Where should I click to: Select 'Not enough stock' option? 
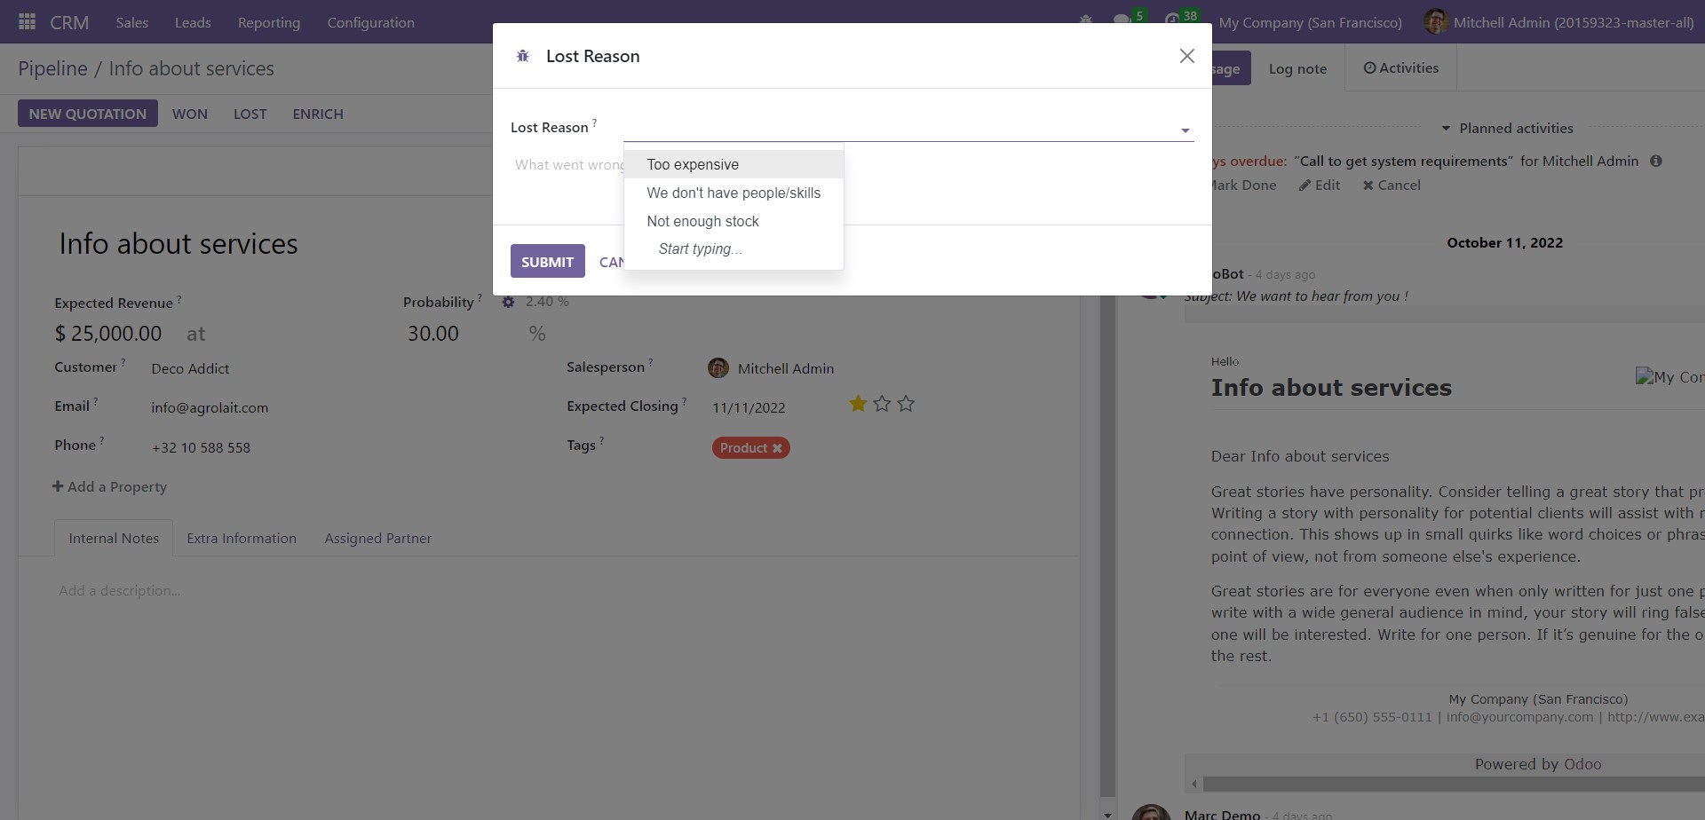click(734, 221)
